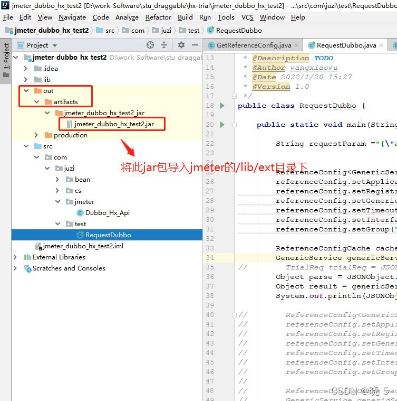Collapse the src folder
The height and width of the screenshot is (401, 397).
click(x=26, y=146)
